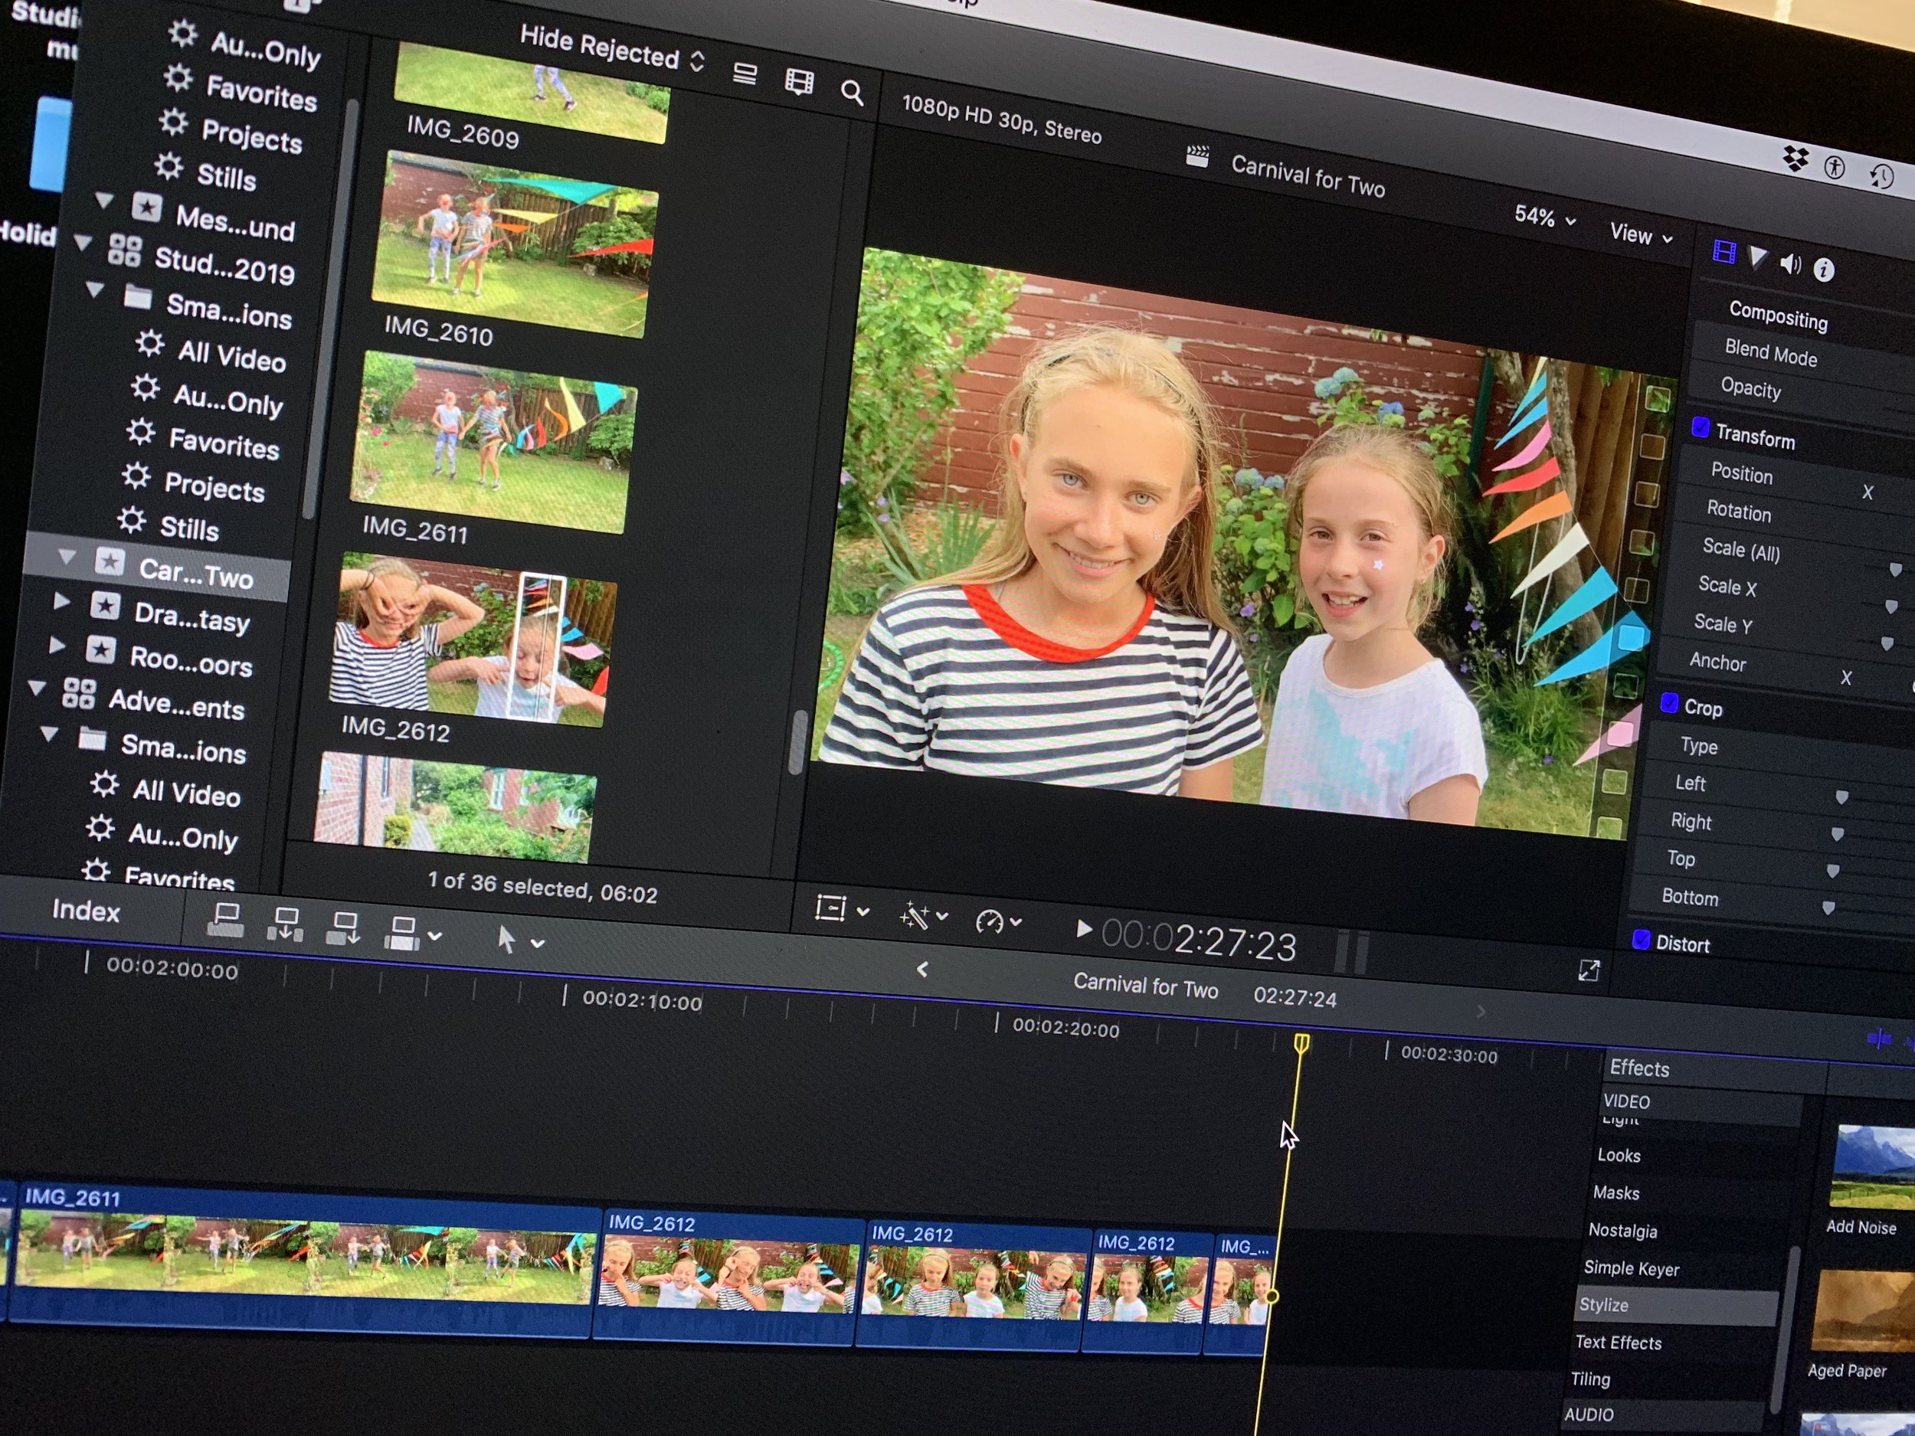
Task: Click the Crop Left slider handle
Action: click(x=1841, y=797)
